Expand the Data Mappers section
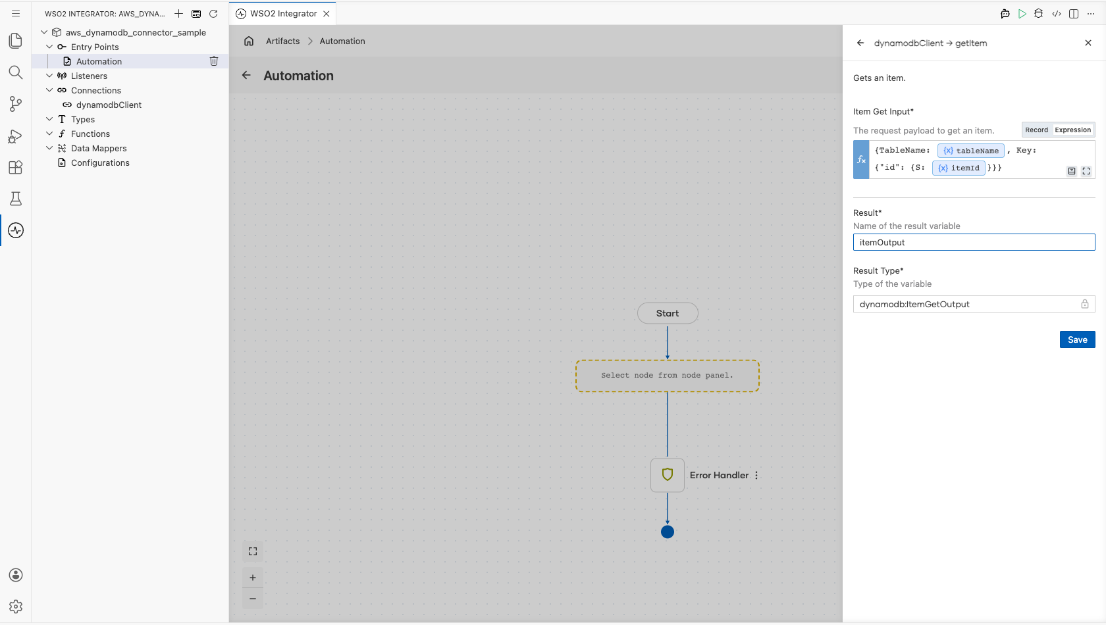The image size is (1106, 625). [x=49, y=148]
